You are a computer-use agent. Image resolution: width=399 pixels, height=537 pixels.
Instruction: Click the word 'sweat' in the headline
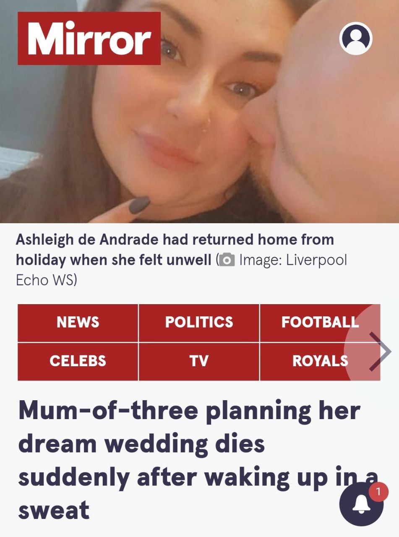(x=54, y=510)
